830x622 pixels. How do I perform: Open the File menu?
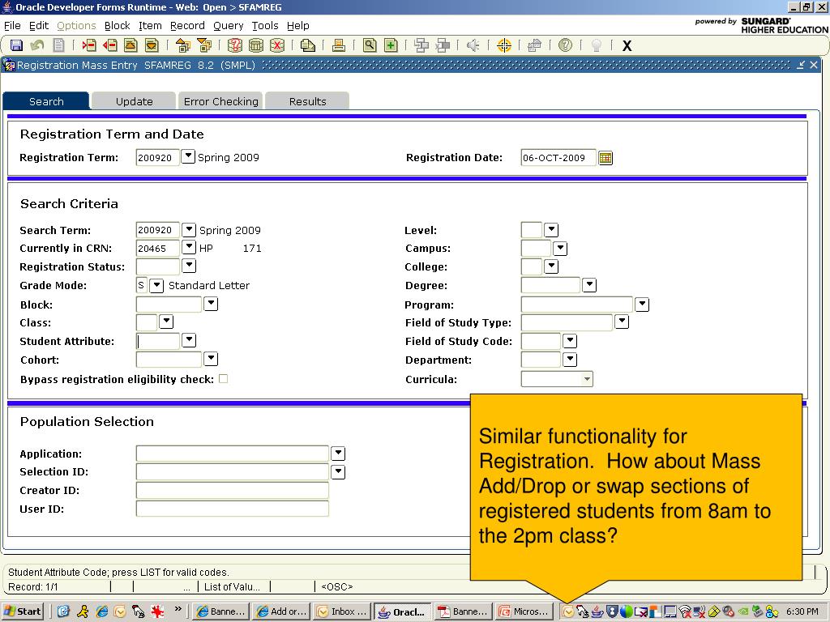(12, 25)
